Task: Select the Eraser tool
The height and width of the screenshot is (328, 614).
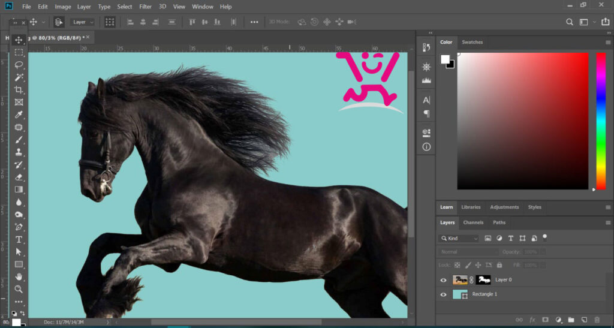Action: (x=19, y=177)
